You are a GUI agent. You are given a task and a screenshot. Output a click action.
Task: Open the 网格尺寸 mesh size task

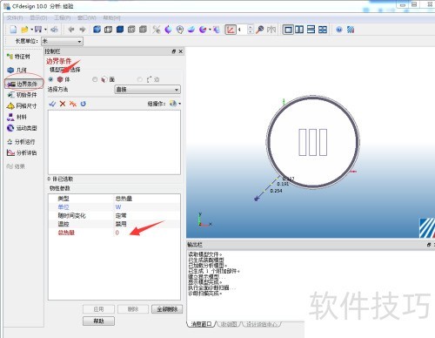pyautogui.click(x=22, y=106)
